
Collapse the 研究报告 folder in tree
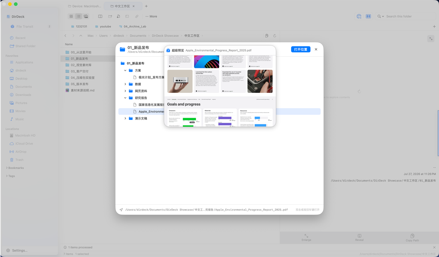[x=125, y=98]
